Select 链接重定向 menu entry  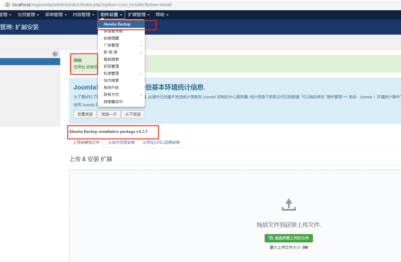pyautogui.click(x=121, y=102)
